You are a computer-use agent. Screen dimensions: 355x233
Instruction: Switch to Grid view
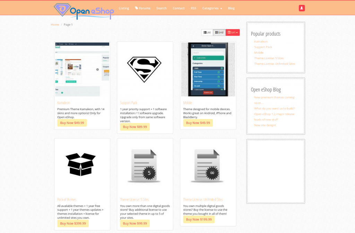click(x=219, y=33)
